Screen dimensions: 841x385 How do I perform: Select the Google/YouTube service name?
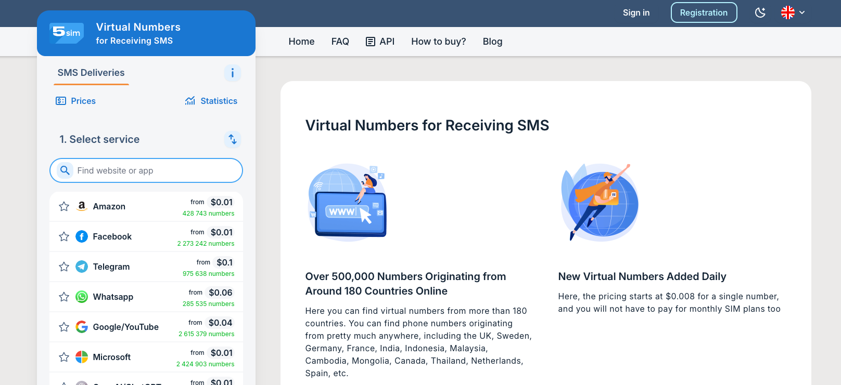(x=126, y=327)
